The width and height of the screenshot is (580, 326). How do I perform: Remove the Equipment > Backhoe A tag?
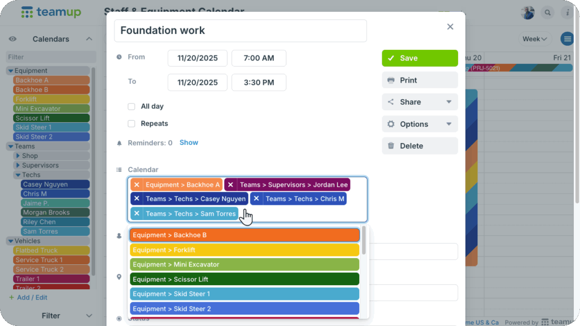click(137, 185)
